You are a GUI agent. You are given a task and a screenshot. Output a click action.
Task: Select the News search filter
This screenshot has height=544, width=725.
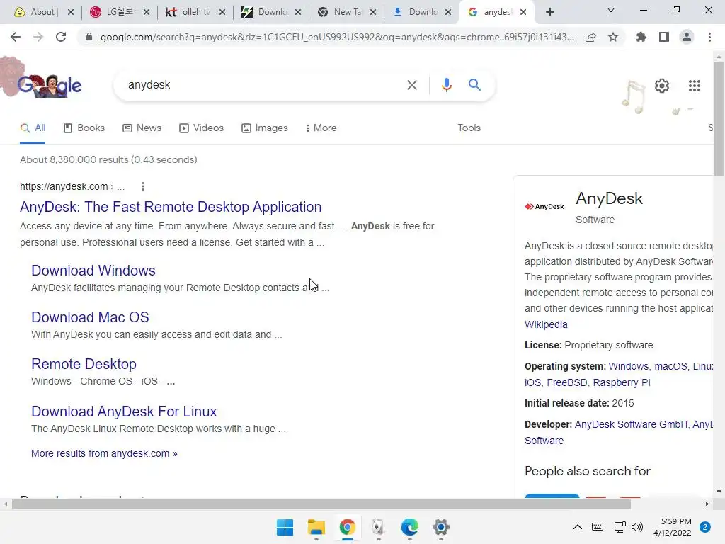pos(142,127)
